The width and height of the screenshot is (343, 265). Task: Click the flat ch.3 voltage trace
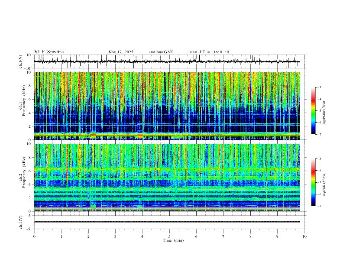tap(167, 222)
